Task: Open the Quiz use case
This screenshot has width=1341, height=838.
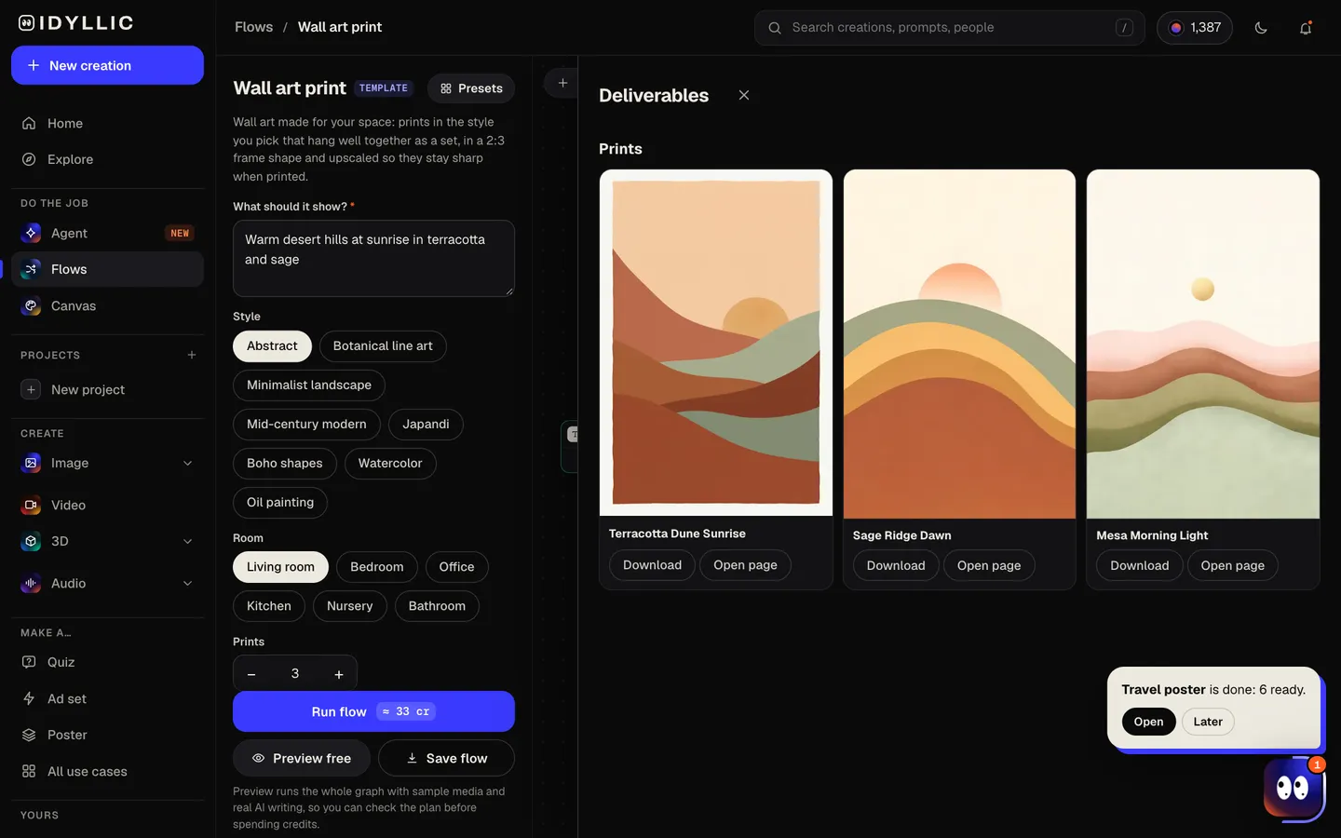Action: pyautogui.click(x=107, y=662)
